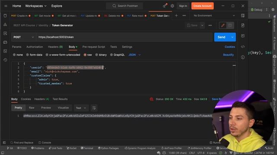
Task: Toggle the sidebar icon in Postman footer
Action: coord(4,143)
